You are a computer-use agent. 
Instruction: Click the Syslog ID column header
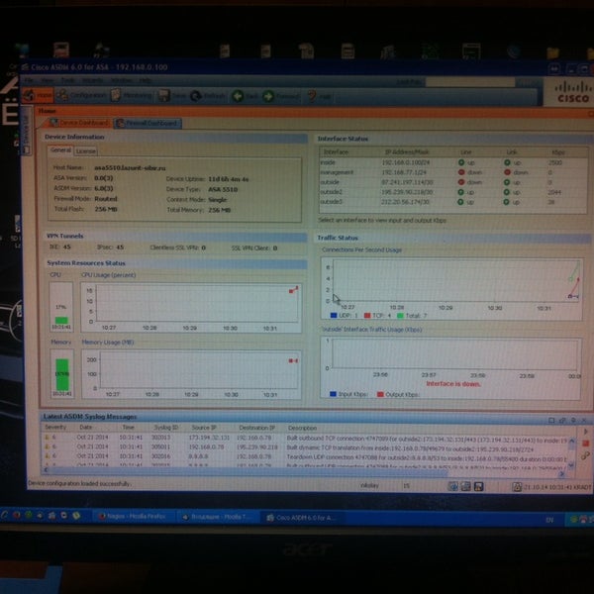[165, 428]
